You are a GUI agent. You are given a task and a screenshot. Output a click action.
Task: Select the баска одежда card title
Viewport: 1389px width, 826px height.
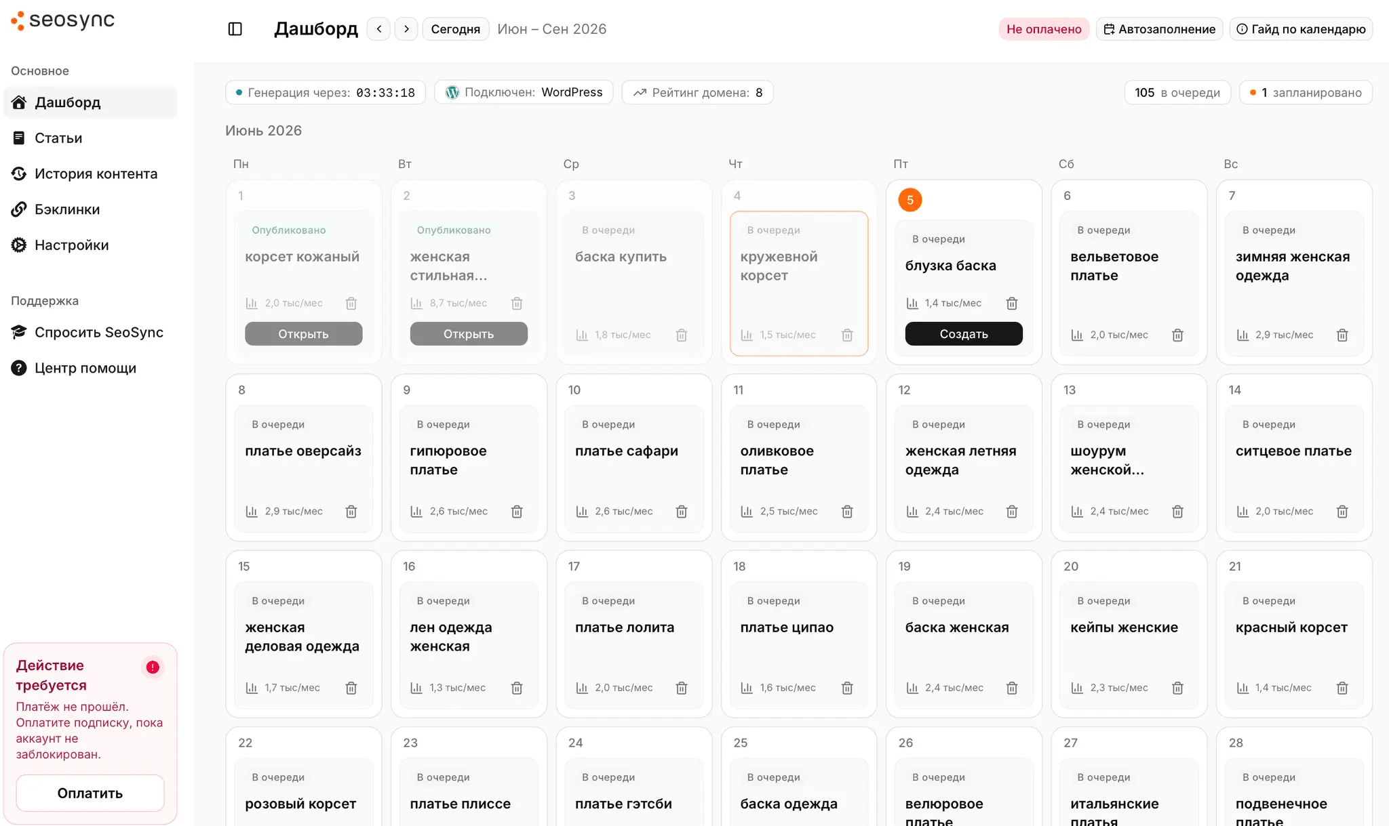(789, 804)
